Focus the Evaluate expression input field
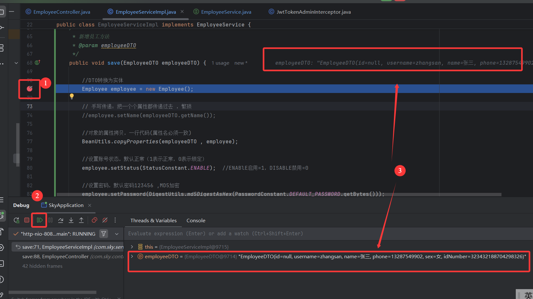 (329, 233)
